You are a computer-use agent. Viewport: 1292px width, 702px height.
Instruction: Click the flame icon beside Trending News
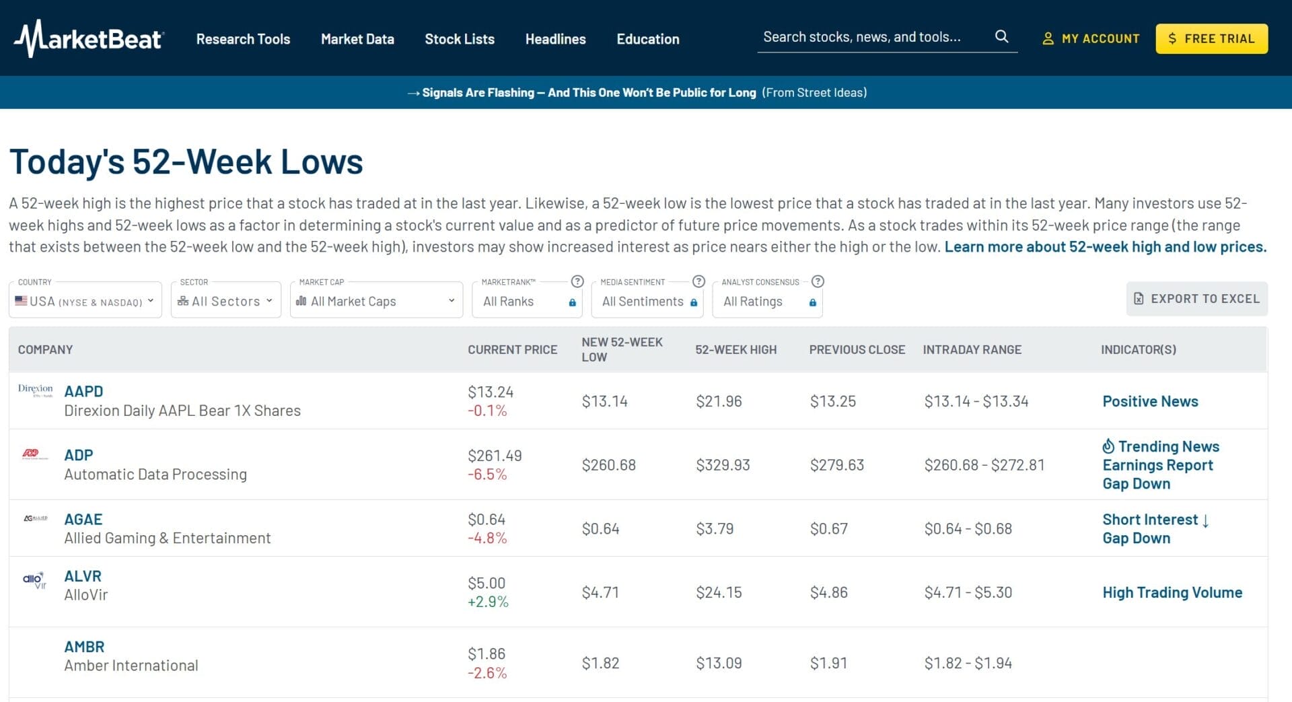(x=1108, y=446)
